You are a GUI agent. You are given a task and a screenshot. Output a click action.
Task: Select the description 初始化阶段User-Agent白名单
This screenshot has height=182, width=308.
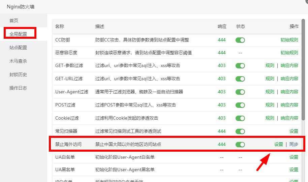click(x=125, y=157)
